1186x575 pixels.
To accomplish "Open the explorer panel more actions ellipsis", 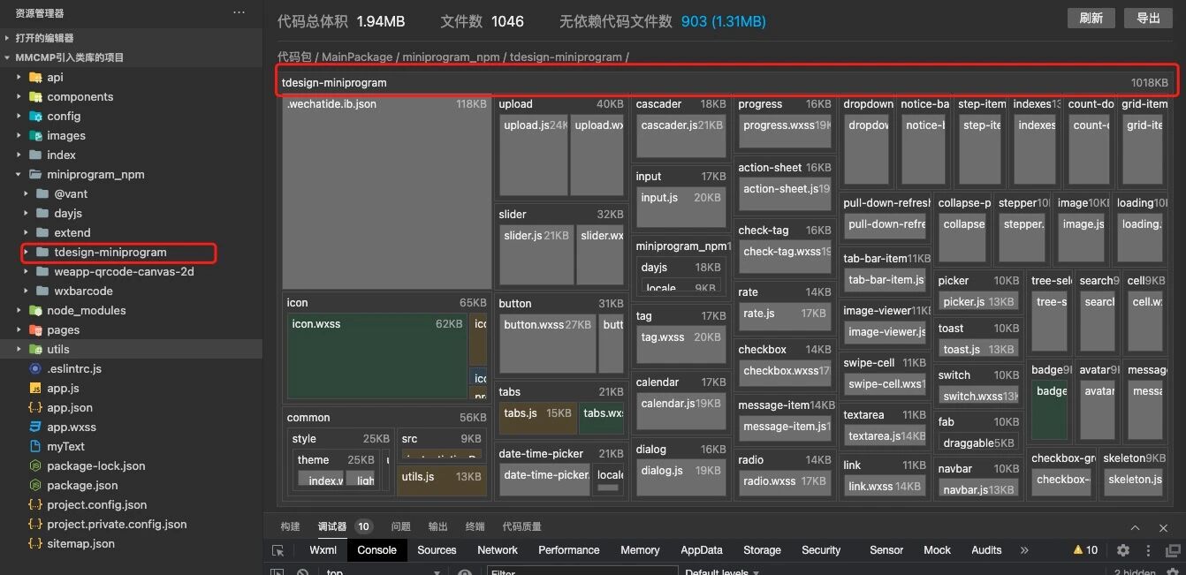I will point(239,13).
